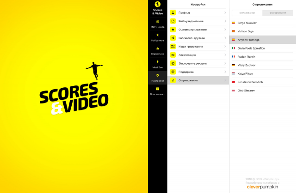This screenshot has width=296, height=193.
Task: Expand the Профиль row chevron
Action: click(225, 12)
